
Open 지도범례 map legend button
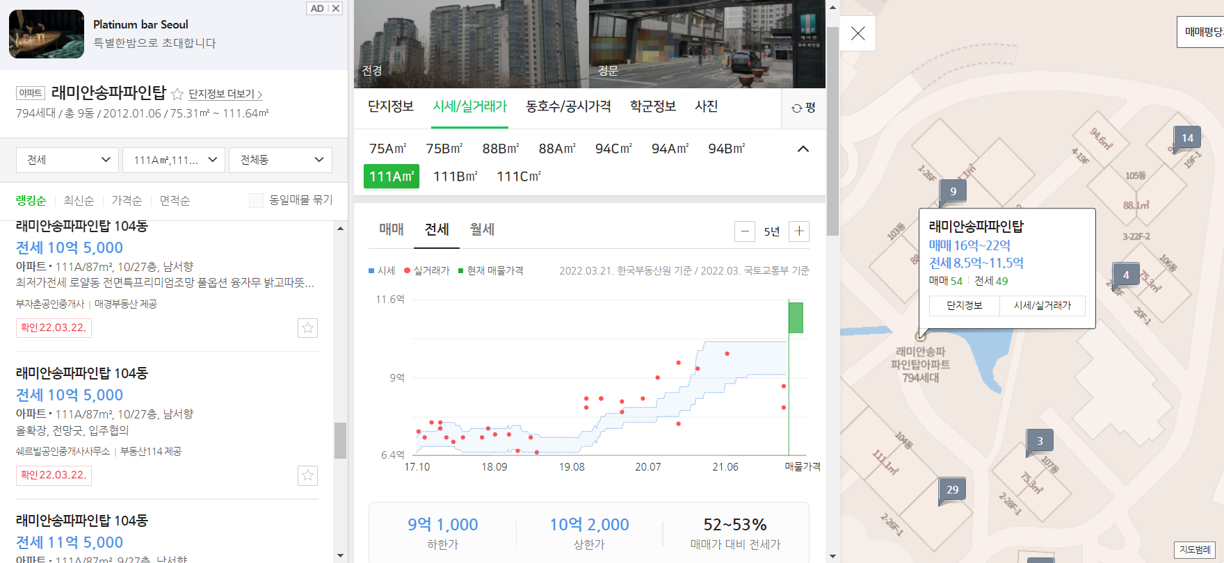click(x=1195, y=550)
